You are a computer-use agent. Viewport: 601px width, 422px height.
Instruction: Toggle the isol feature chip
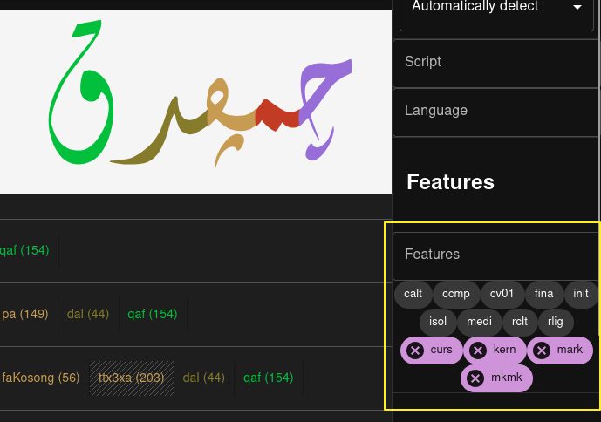tap(438, 323)
